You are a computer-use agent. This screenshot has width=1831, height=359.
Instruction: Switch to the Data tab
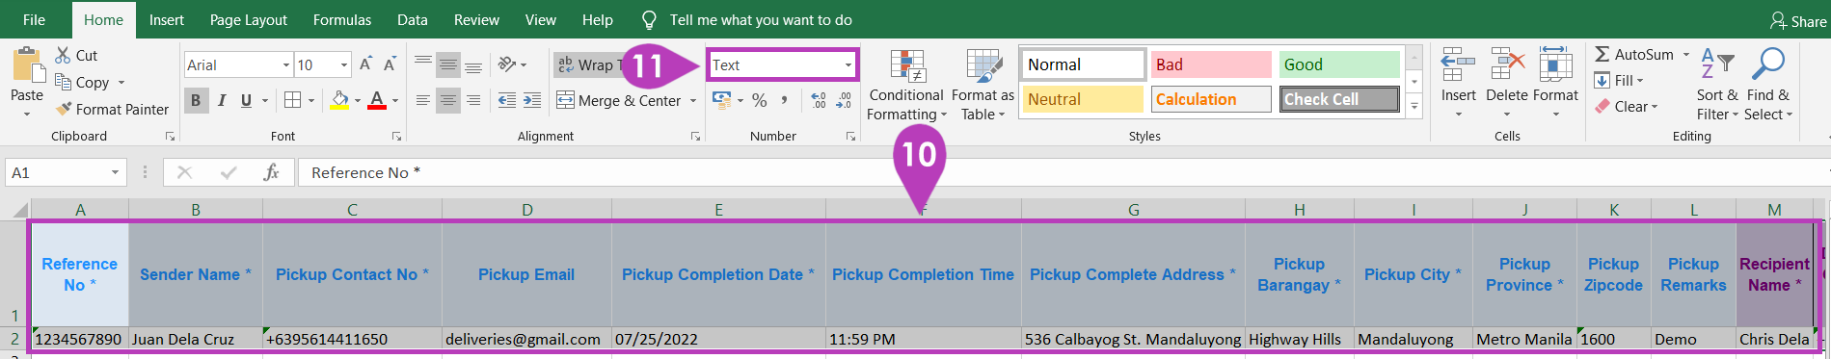(413, 19)
